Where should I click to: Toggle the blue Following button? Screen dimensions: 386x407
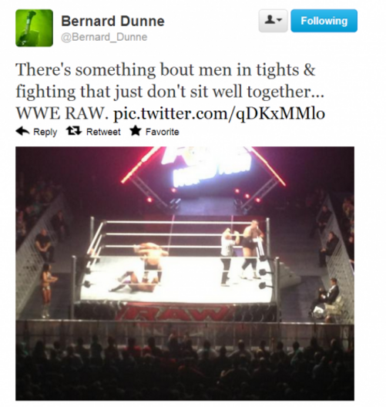click(324, 21)
